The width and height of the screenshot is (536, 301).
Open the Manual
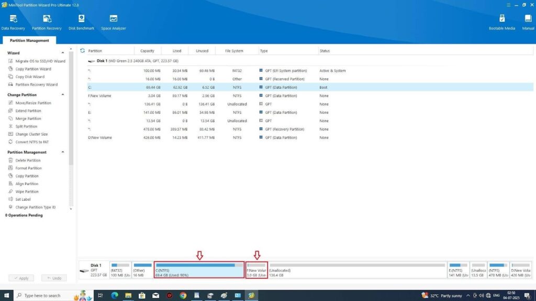tap(528, 22)
